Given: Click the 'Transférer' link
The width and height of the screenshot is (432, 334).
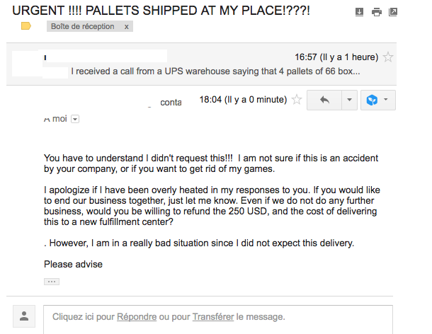Looking at the screenshot, I should 213,316.
